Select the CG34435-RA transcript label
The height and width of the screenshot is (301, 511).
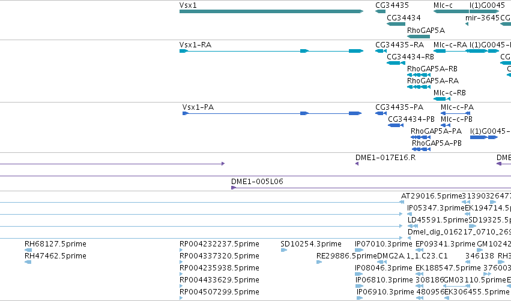click(399, 44)
